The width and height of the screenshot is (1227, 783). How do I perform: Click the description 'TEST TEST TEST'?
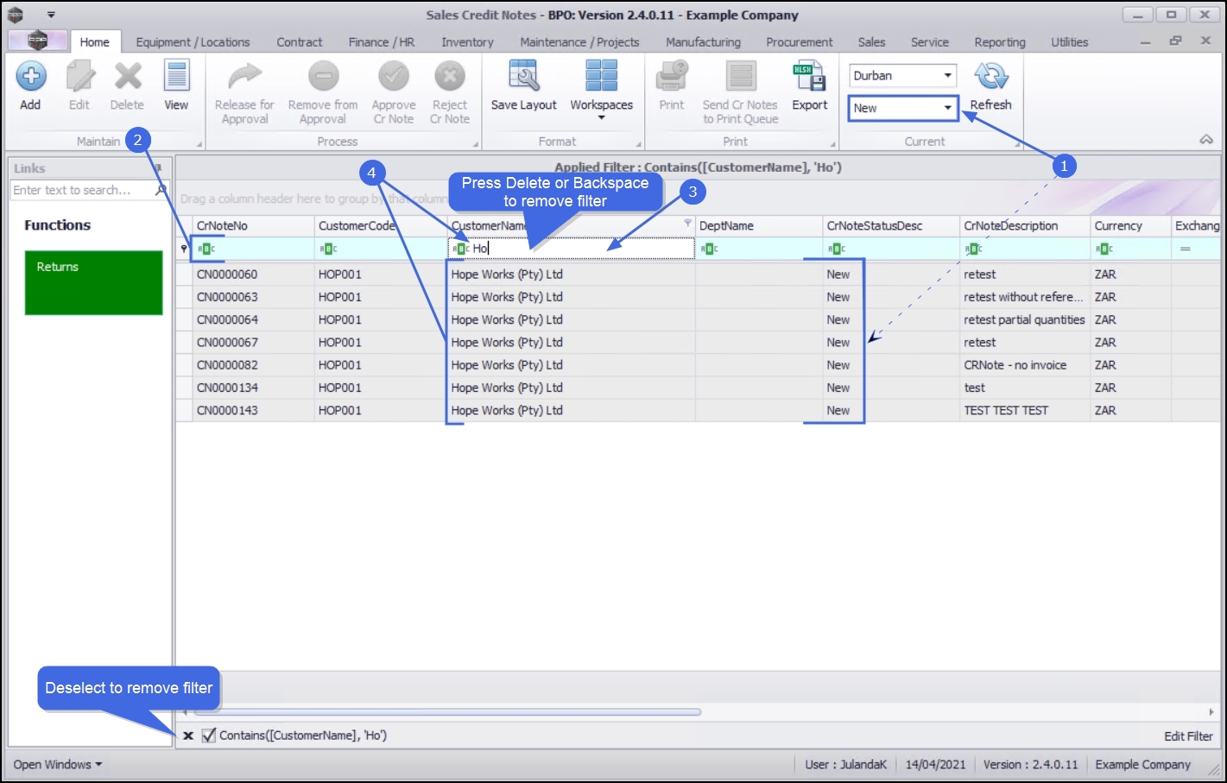tap(1006, 411)
